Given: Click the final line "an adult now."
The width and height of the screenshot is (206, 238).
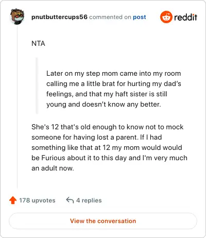Looking at the screenshot, I should coord(53,168).
